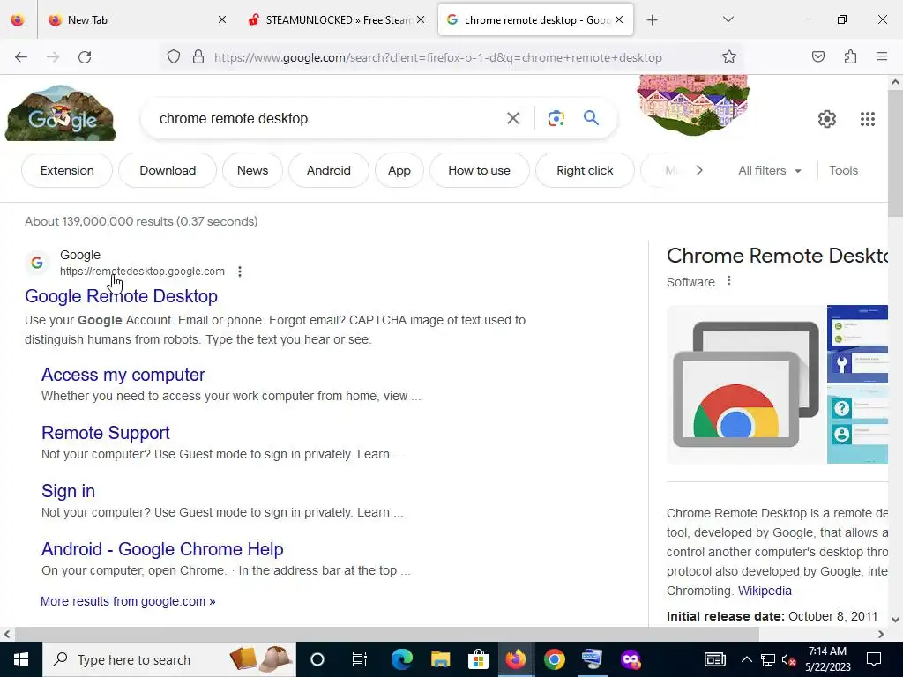The width and height of the screenshot is (903, 677).
Task: Open Android - Google Chrome Help link
Action: (162, 549)
